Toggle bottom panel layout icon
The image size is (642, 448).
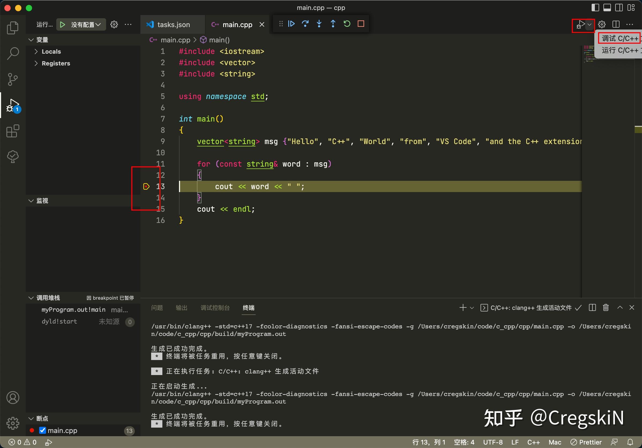(607, 8)
